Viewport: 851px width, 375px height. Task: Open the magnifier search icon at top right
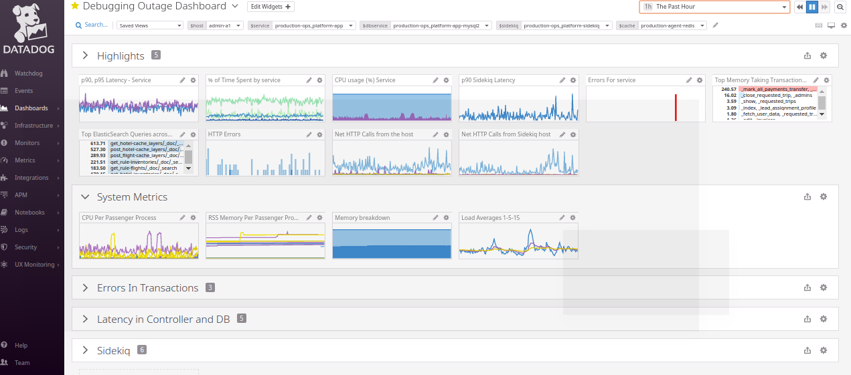click(840, 7)
